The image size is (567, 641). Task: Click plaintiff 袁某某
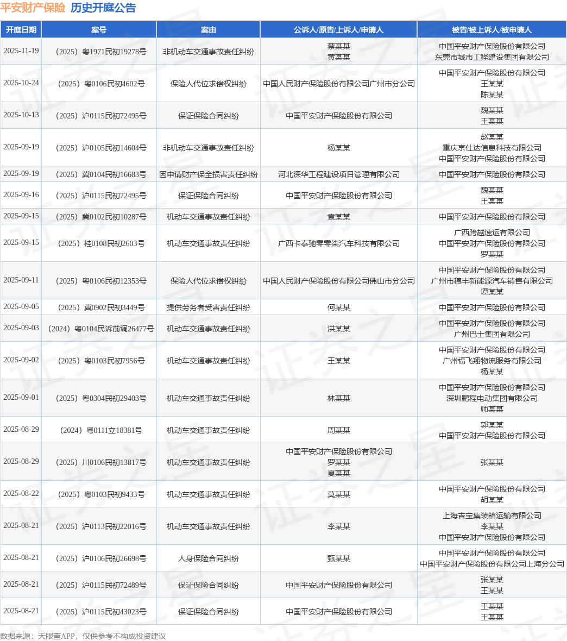point(339,217)
